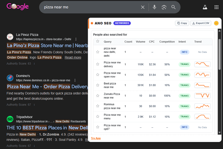This screenshot has height=149, width=223.
Task: Start voice search with microphone icon
Action: click(x=154, y=7)
